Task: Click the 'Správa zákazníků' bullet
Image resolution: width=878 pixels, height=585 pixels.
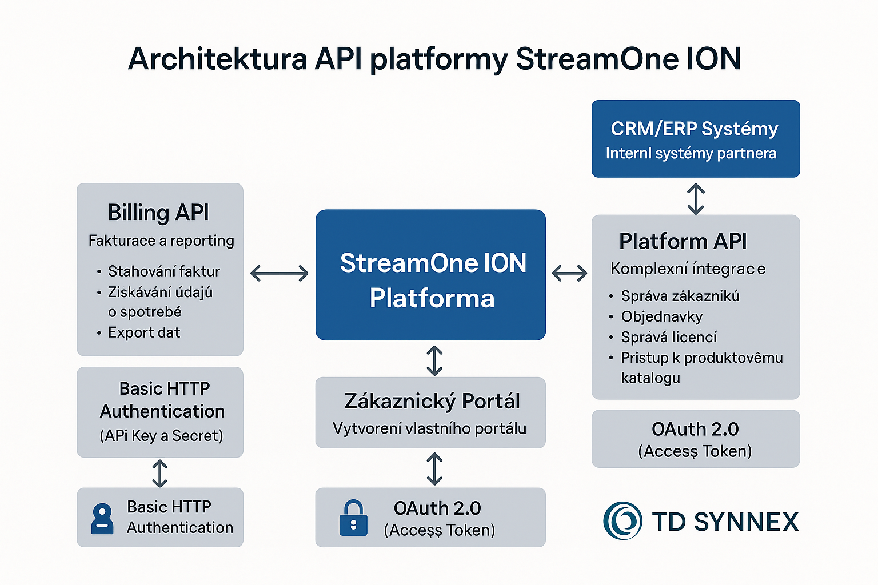Action: click(x=680, y=296)
